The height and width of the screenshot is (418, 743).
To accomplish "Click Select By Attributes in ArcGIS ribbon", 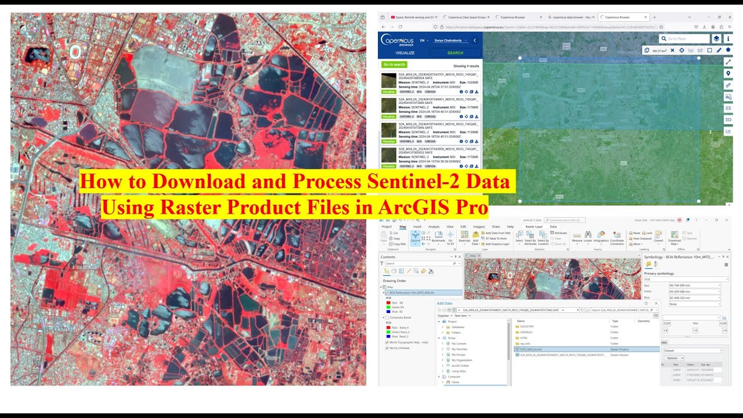I will [531, 239].
